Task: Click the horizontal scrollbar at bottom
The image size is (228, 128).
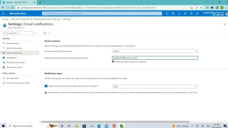Action: pos(116,122)
